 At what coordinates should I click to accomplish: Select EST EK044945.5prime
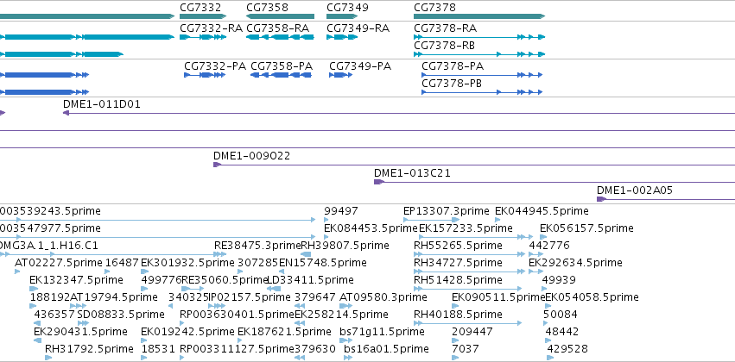[x=542, y=211]
